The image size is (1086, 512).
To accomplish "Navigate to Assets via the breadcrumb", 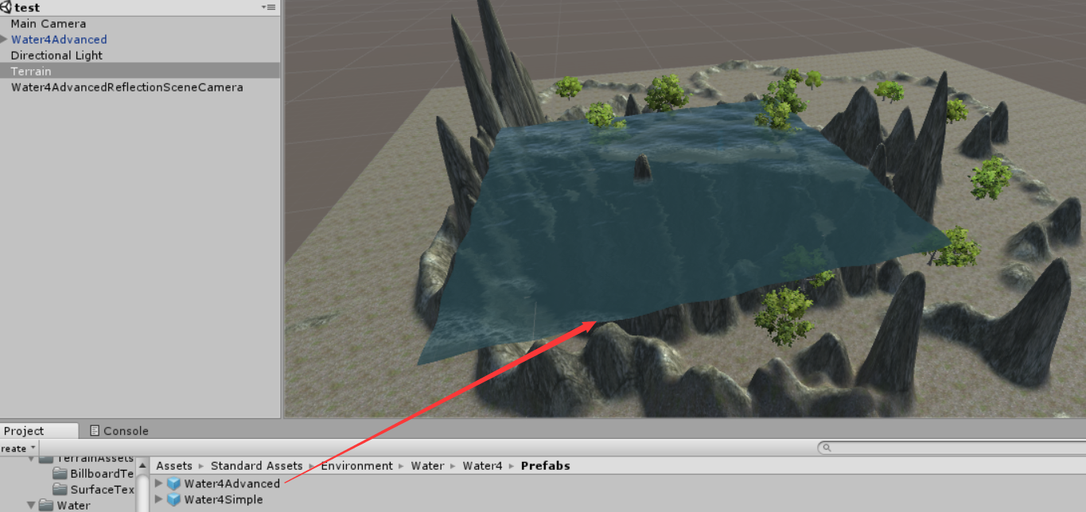I will click(x=173, y=466).
